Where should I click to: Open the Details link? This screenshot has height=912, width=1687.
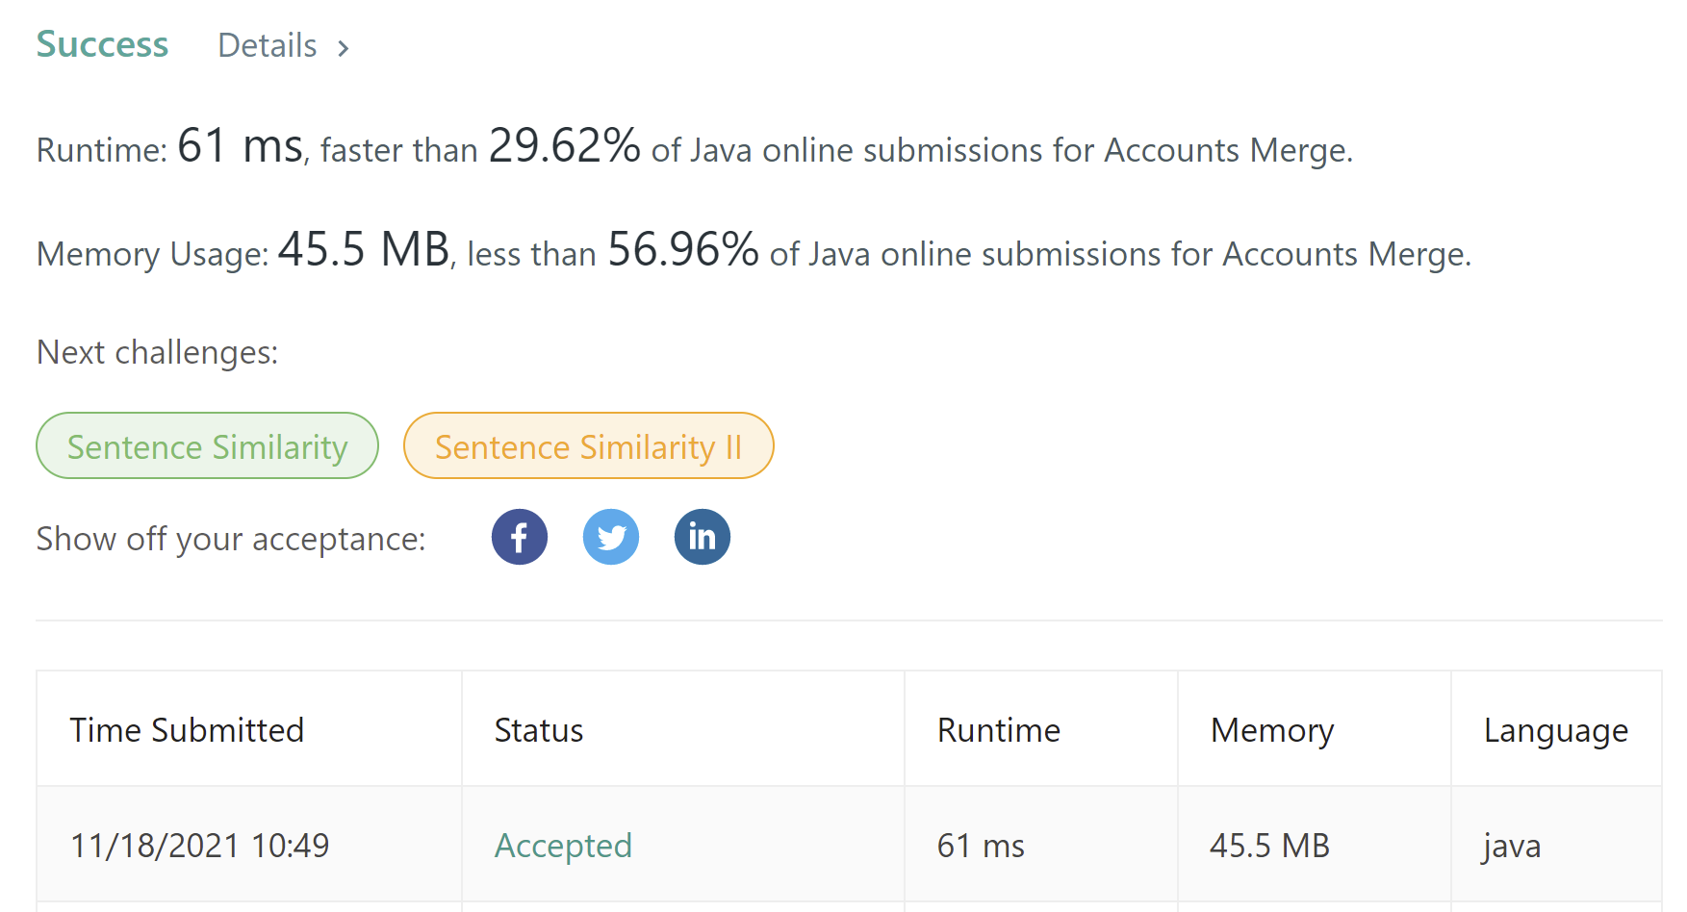[268, 46]
